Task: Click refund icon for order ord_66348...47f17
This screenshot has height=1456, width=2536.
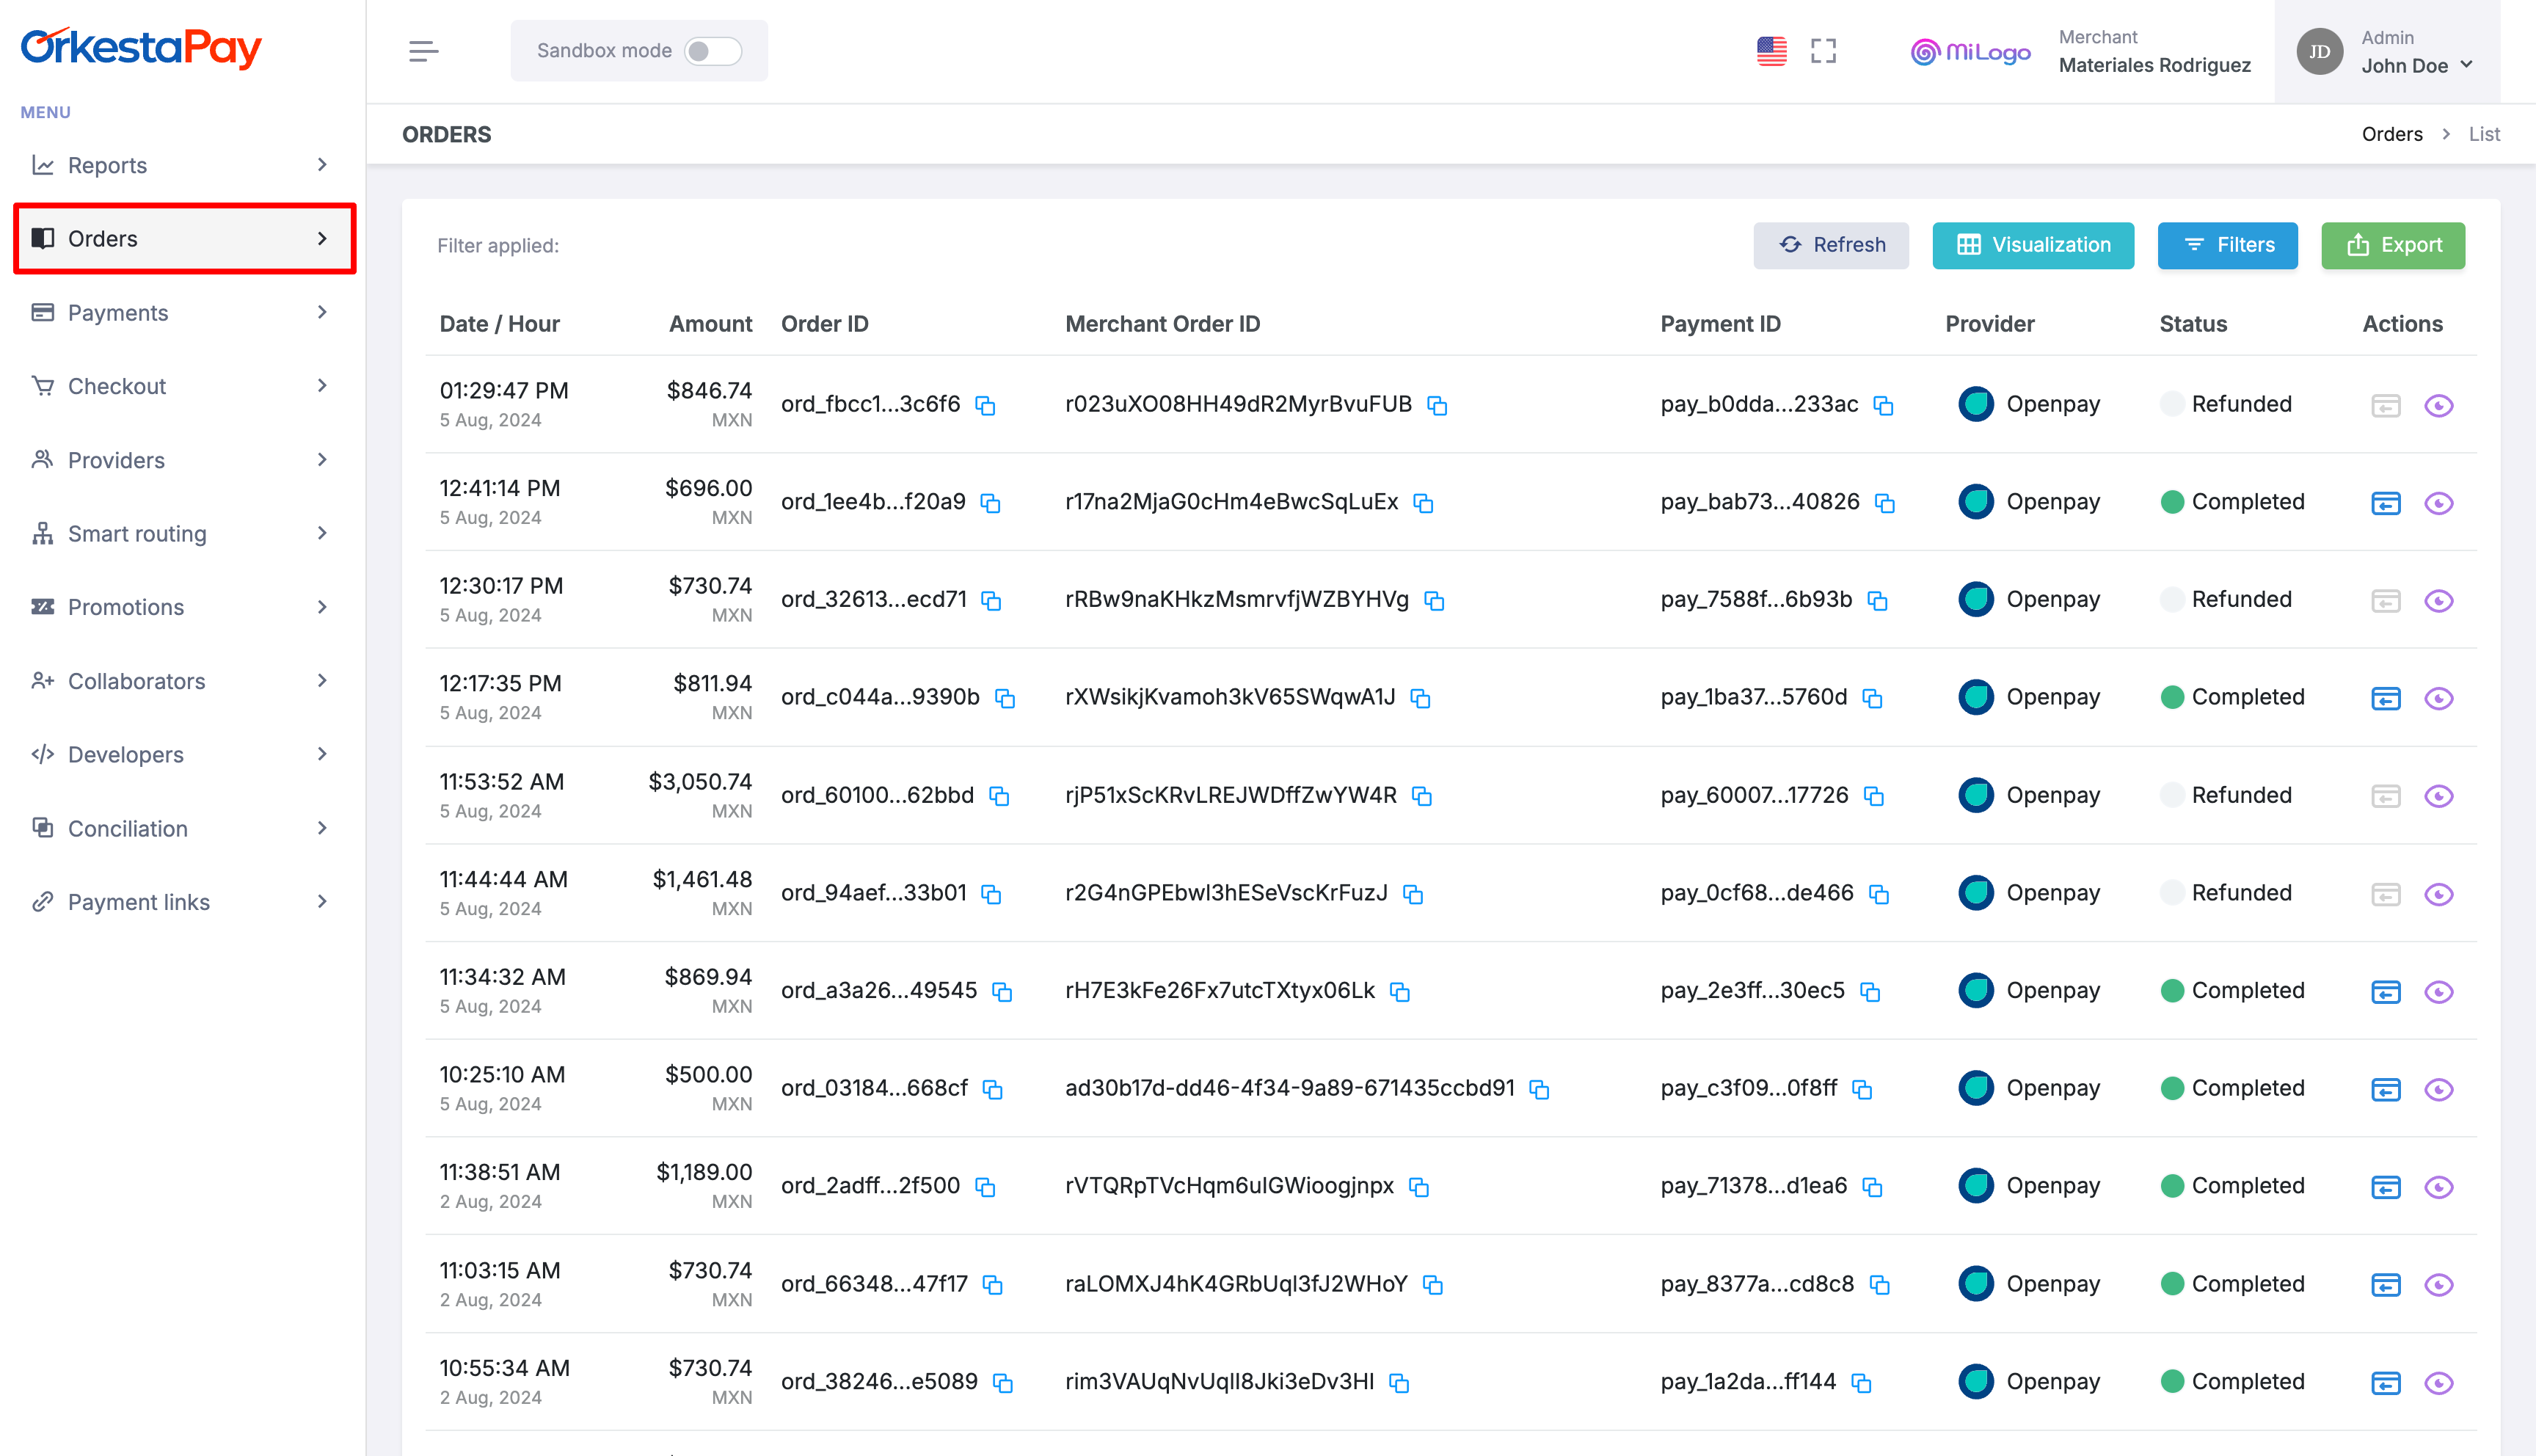Action: click(x=2385, y=1284)
